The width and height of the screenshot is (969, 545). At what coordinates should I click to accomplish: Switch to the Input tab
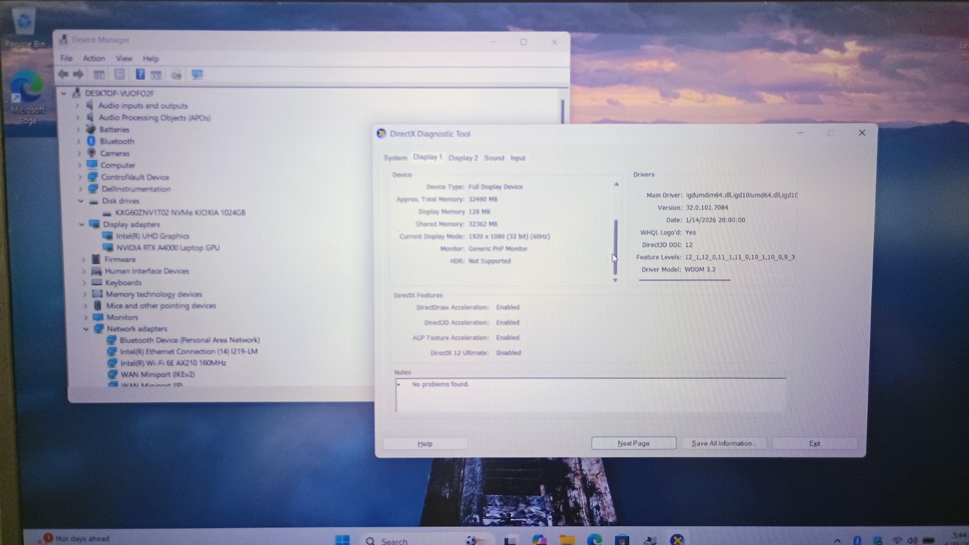tap(518, 157)
